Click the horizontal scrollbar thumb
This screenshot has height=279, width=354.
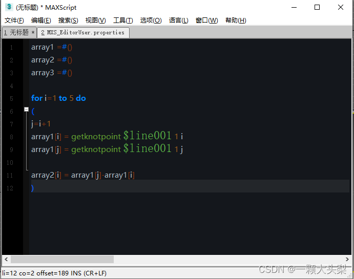(62, 260)
